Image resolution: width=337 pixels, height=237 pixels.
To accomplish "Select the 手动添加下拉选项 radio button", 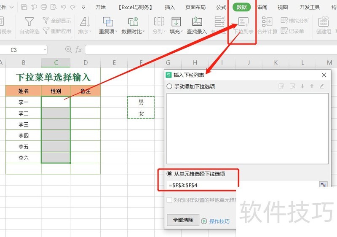I will 170,86.
